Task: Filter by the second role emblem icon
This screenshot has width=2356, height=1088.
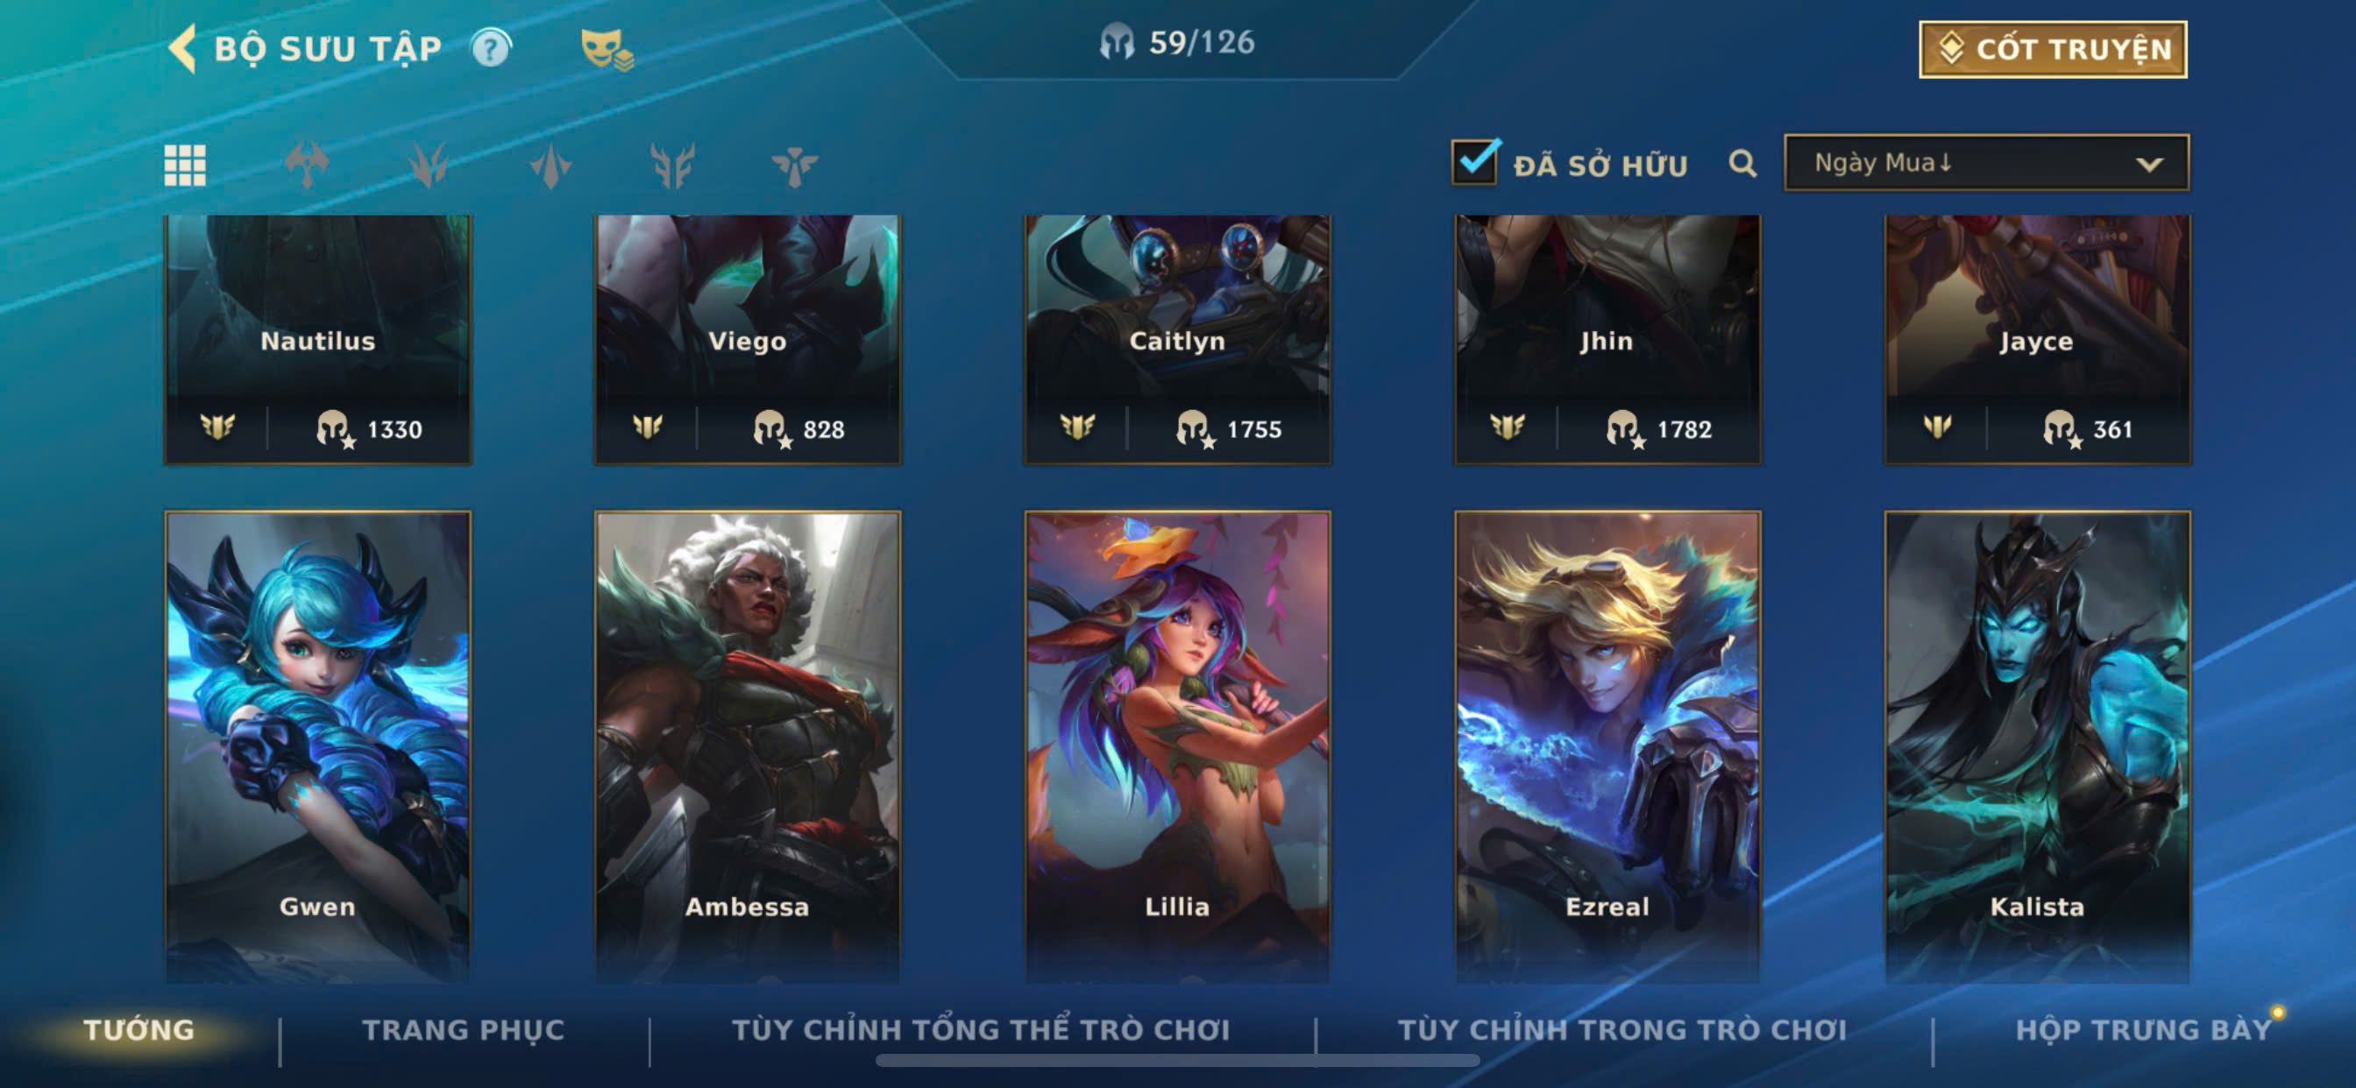Action: point(428,166)
